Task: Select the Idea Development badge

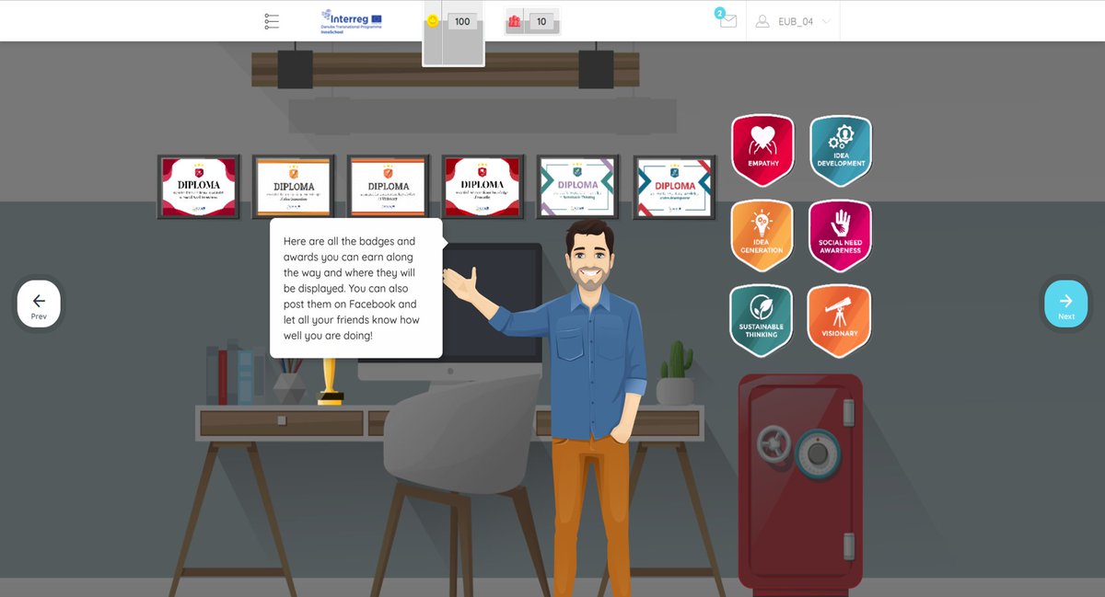Action: coord(841,149)
